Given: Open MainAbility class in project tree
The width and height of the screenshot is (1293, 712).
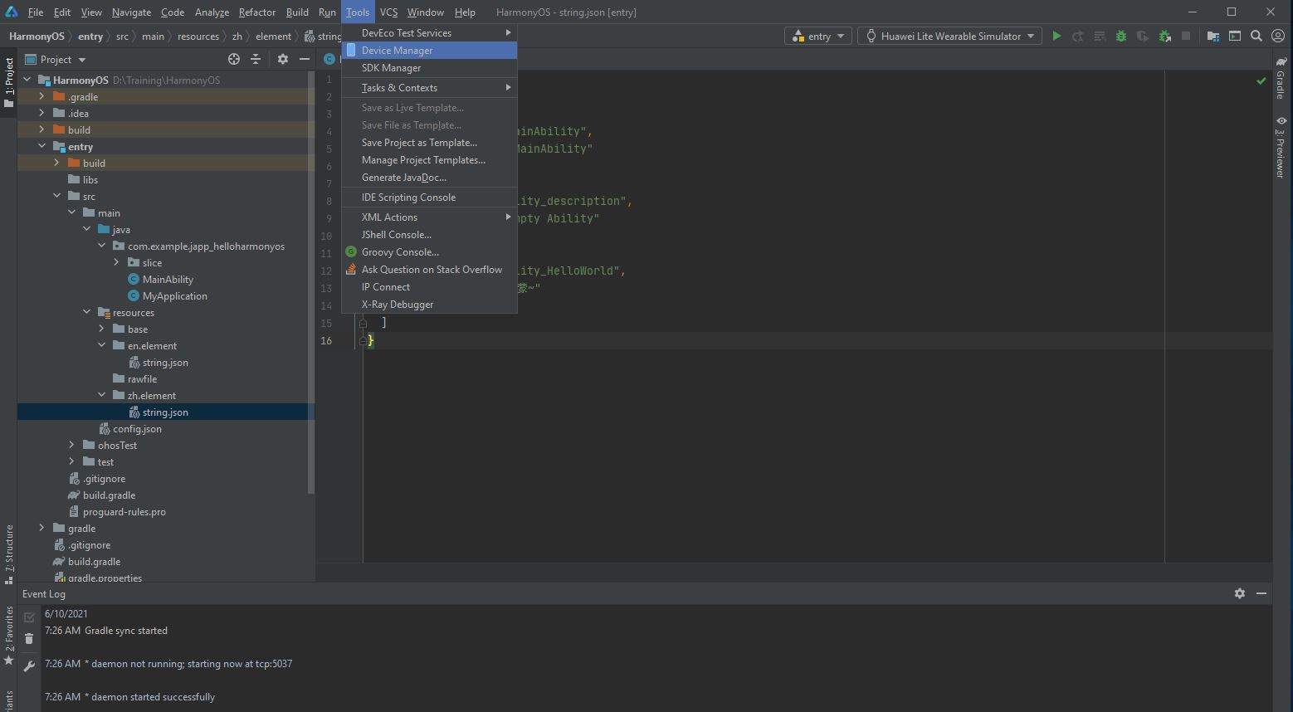Looking at the screenshot, I should click(168, 280).
